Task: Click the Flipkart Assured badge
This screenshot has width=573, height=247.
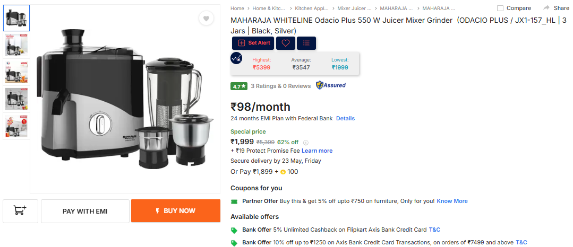Action: (331, 85)
